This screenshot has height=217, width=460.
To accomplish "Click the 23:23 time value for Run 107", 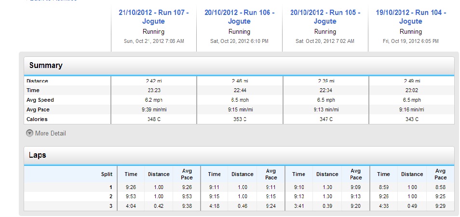I will coord(153,90).
